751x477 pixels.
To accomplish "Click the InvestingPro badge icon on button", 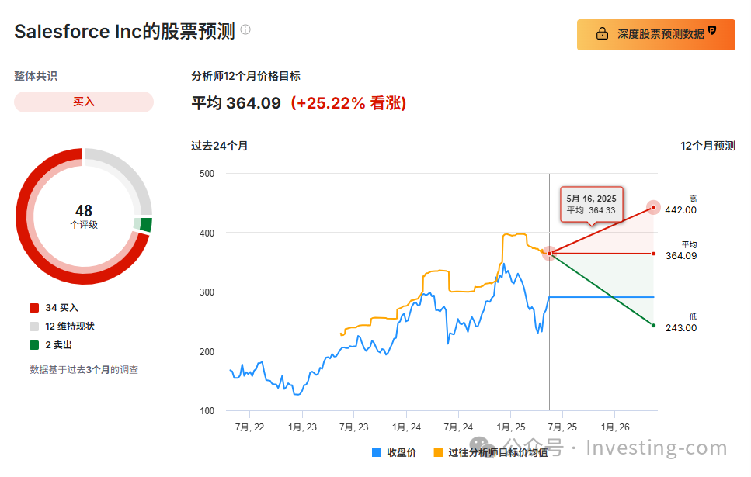I will 712,31.
